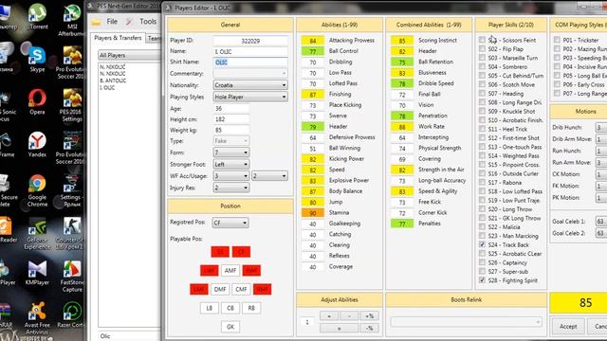The image size is (607, 341).
Task: Launch the Opera browser shortcut
Action: click(37, 101)
